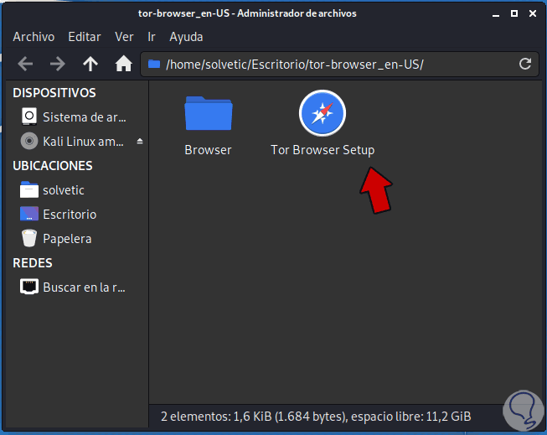Open the solvetic location in the sidebar
Viewport: 547px width, 435px height.
pyautogui.click(x=77, y=190)
